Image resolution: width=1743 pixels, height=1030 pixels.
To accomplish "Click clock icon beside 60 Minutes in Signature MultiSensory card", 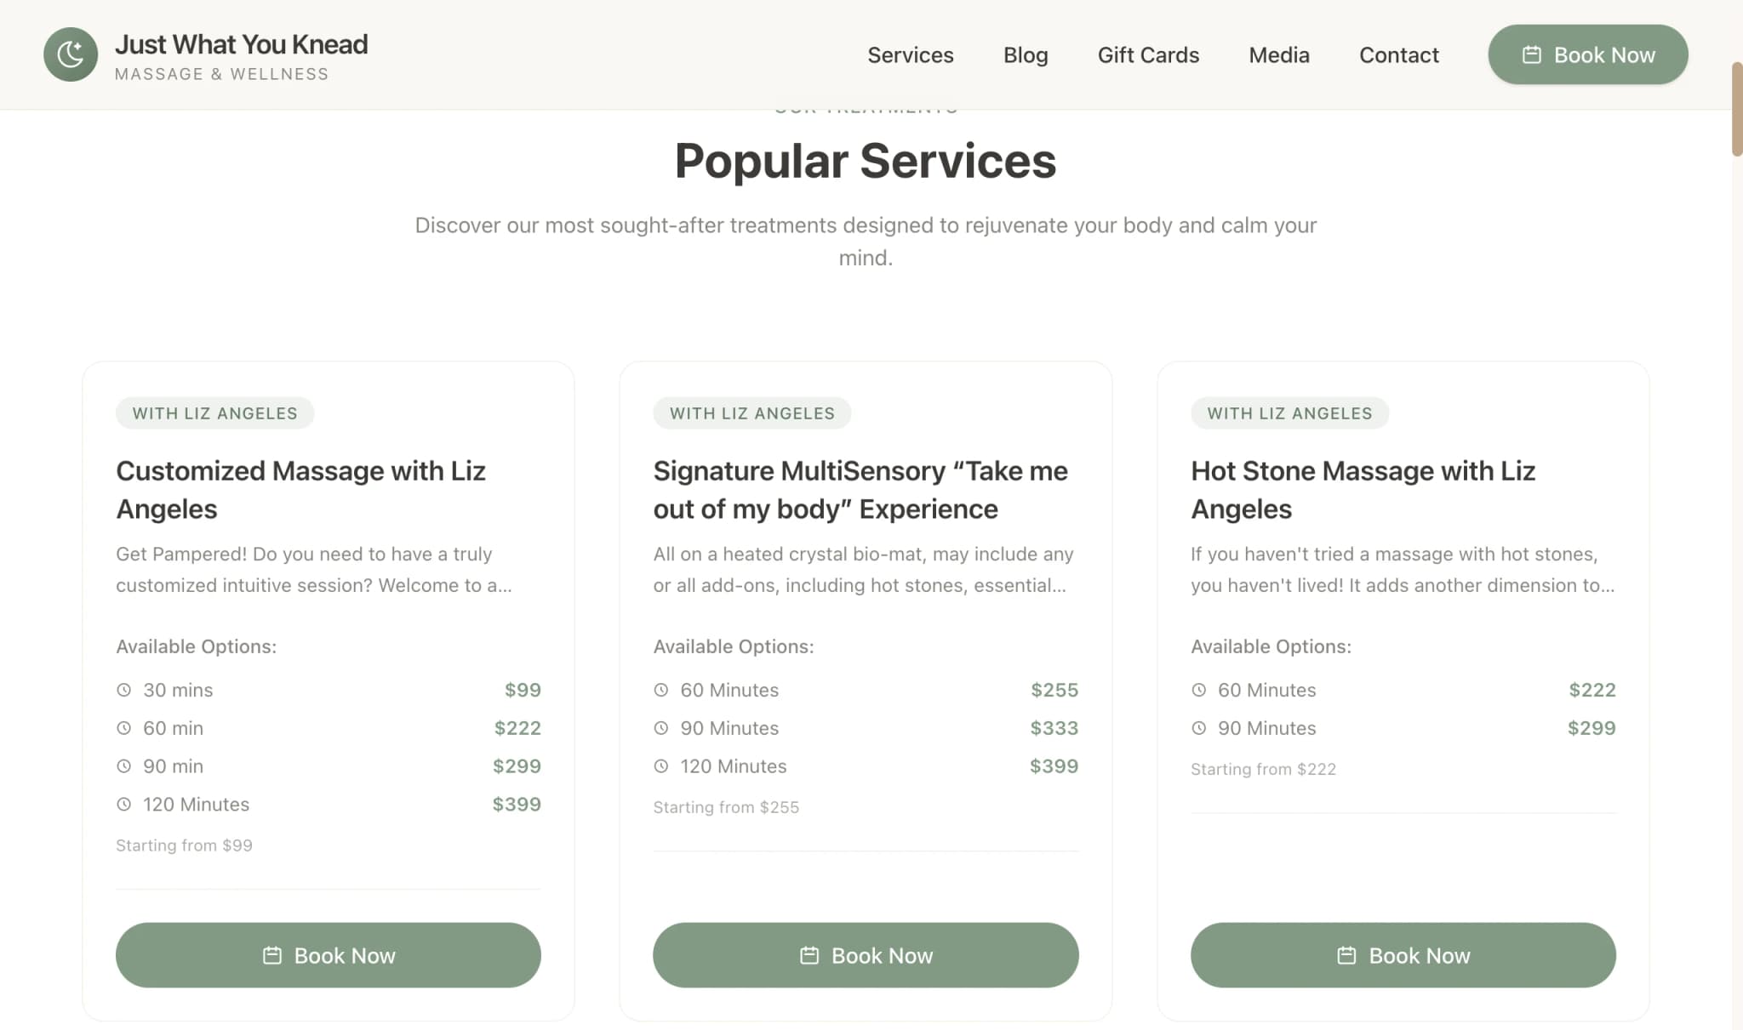I will (x=661, y=690).
